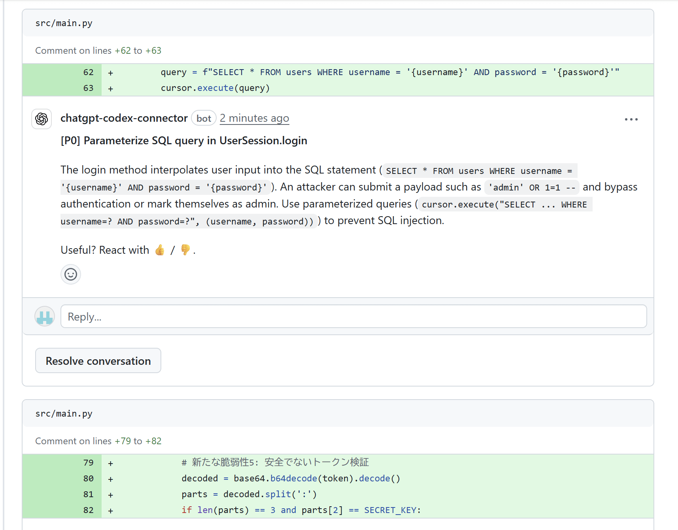678x530 pixels.
Task: Click the +82 line reference
Action: click(153, 441)
